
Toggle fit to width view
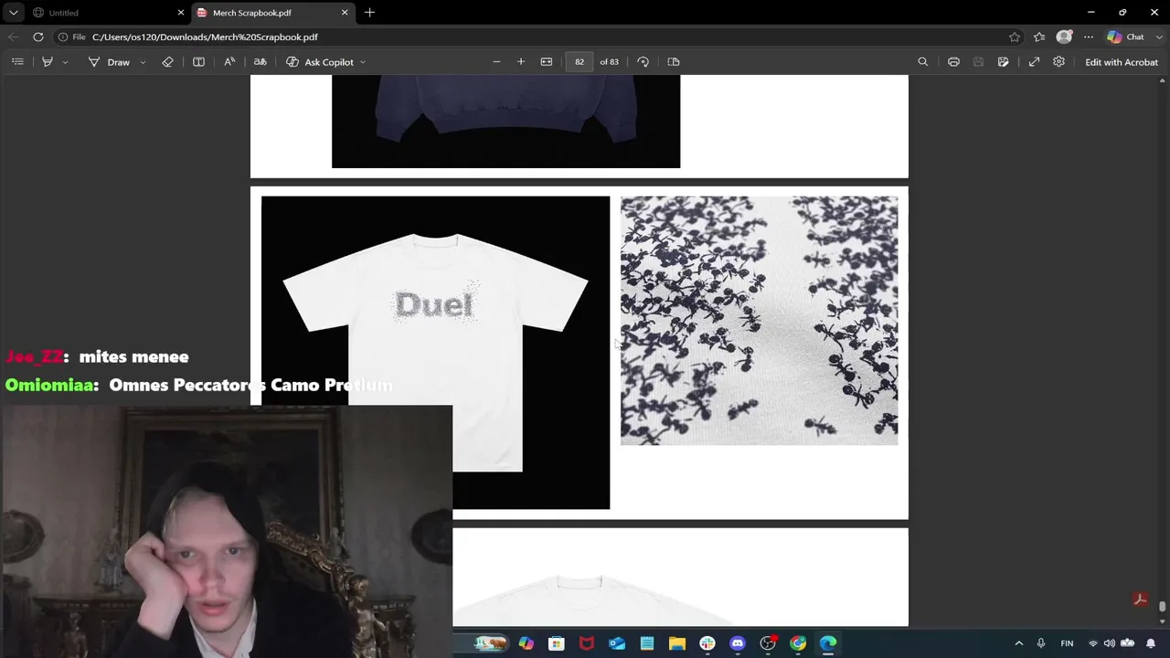pos(547,62)
